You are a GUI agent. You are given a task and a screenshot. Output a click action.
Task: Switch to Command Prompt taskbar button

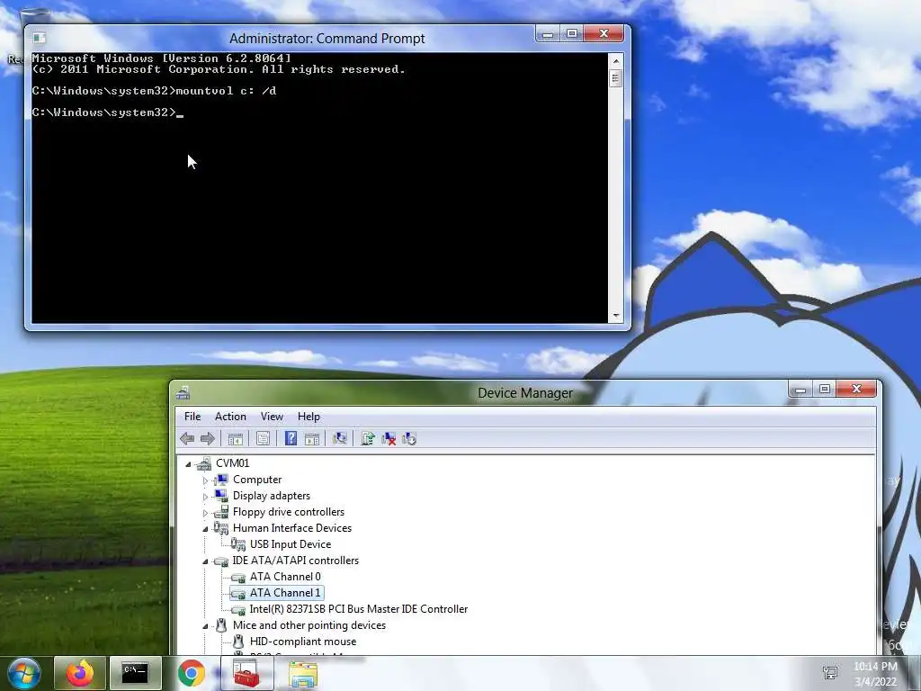(136, 673)
